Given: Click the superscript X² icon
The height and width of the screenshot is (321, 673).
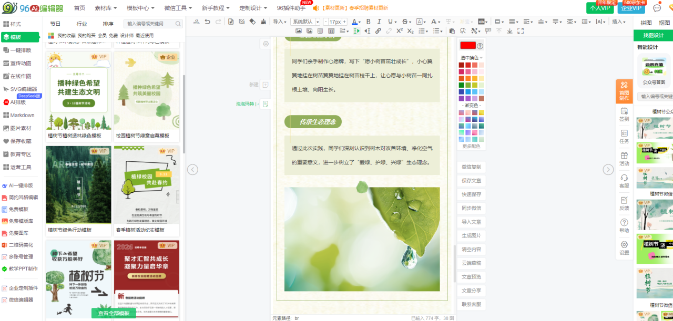Looking at the screenshot, I should click(x=400, y=31).
